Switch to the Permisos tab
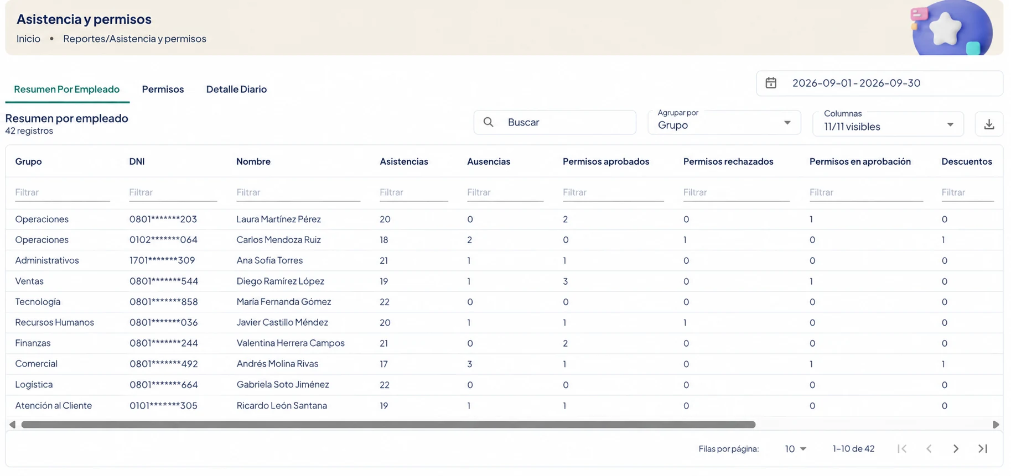 coord(163,89)
